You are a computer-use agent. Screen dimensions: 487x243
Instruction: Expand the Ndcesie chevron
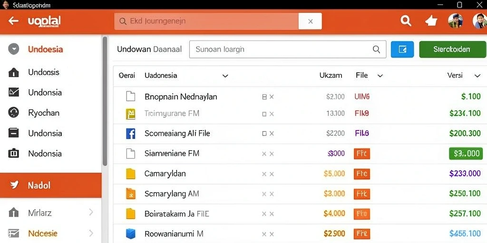91,233
